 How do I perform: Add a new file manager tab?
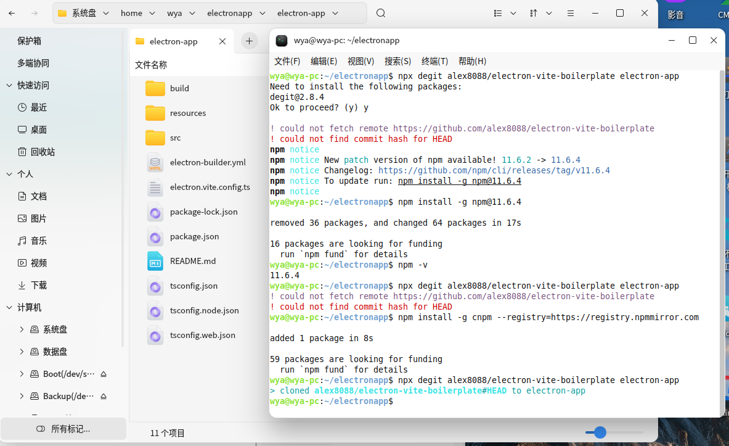(249, 41)
